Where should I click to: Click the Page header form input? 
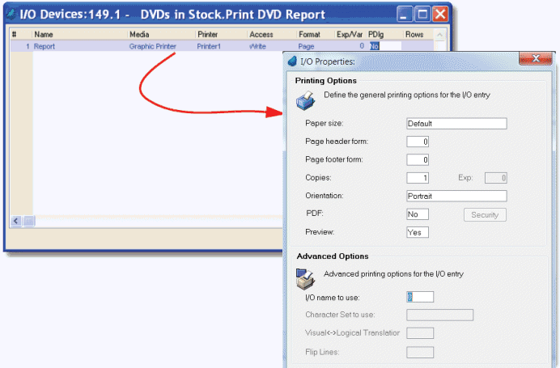tap(418, 142)
